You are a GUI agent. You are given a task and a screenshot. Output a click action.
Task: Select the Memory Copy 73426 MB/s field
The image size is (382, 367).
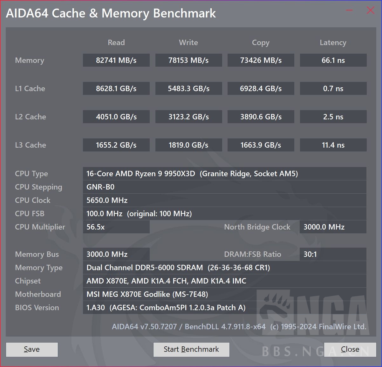coord(261,60)
